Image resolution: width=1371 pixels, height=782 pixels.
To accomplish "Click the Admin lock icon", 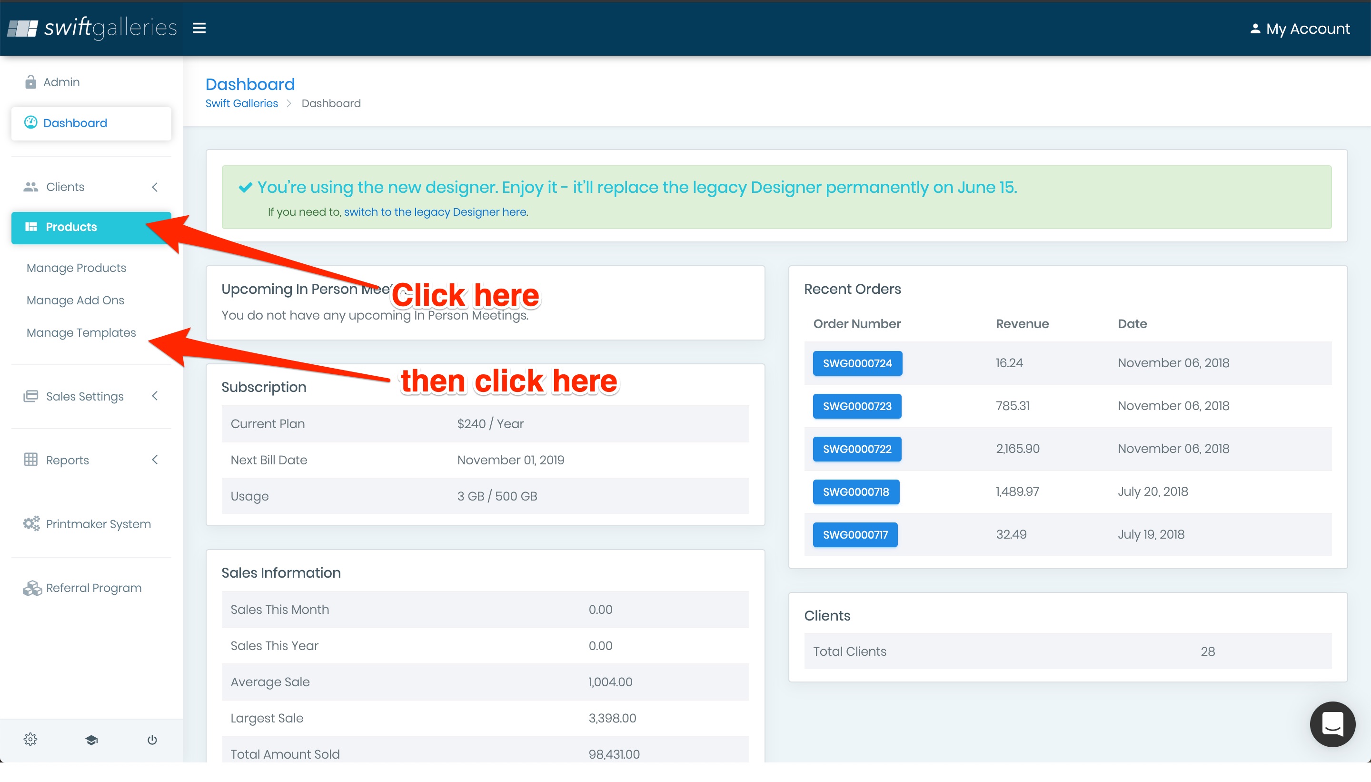I will coord(30,81).
